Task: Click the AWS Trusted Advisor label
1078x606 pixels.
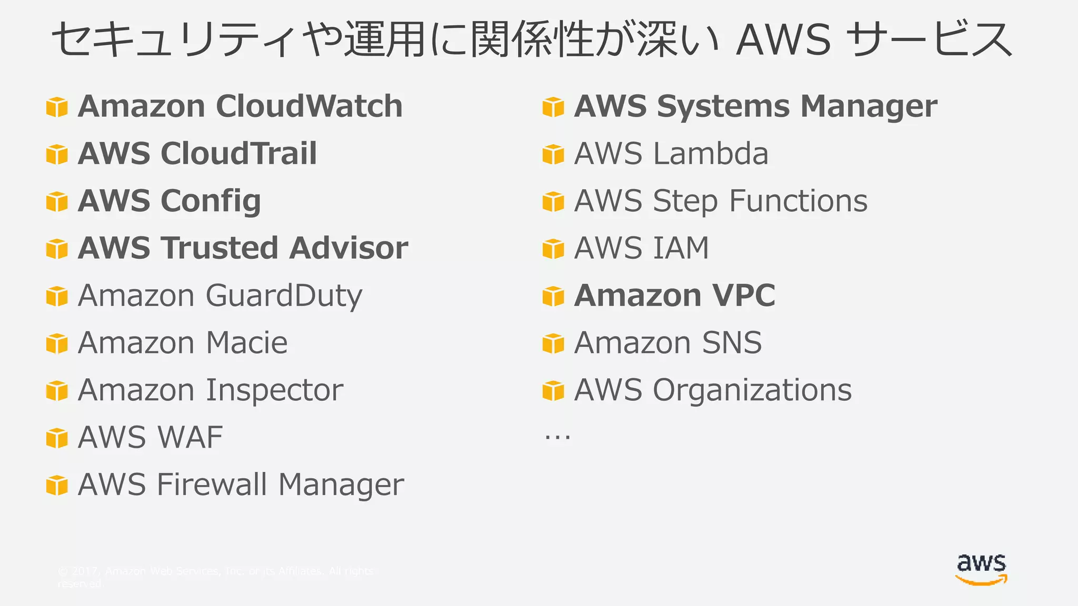Action: [x=243, y=248]
